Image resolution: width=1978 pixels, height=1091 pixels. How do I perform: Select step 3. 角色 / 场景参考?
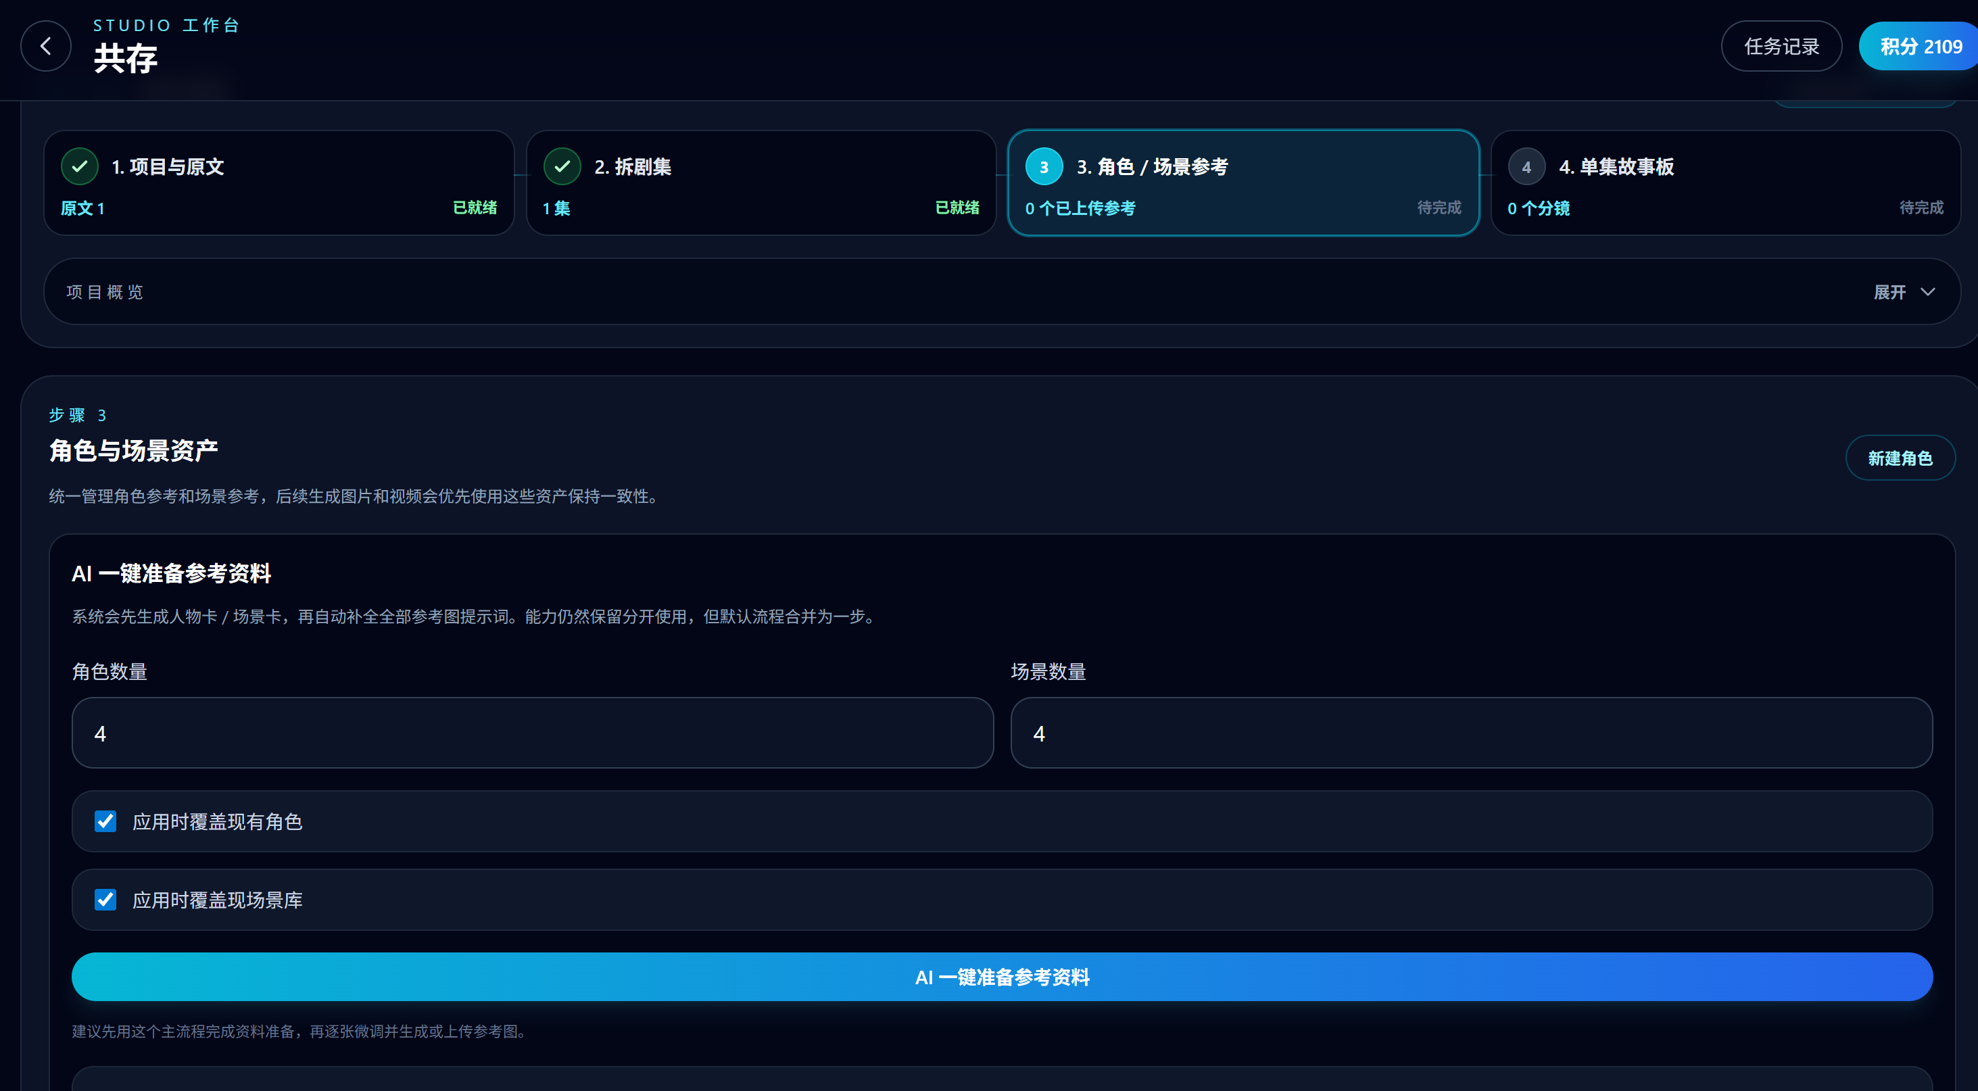pyautogui.click(x=1243, y=183)
